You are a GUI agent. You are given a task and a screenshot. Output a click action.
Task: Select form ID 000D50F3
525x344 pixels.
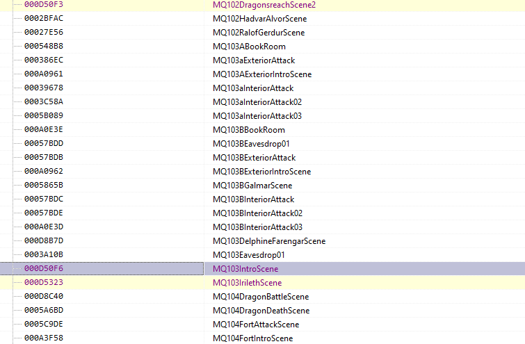pos(44,5)
